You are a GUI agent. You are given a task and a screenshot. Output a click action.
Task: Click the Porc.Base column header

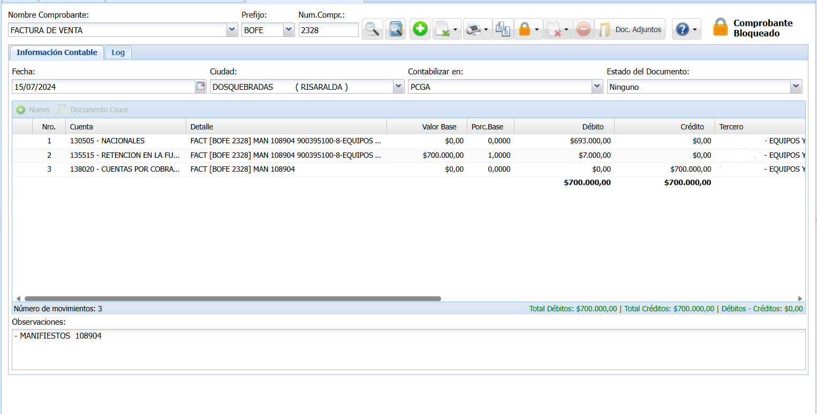(490, 127)
